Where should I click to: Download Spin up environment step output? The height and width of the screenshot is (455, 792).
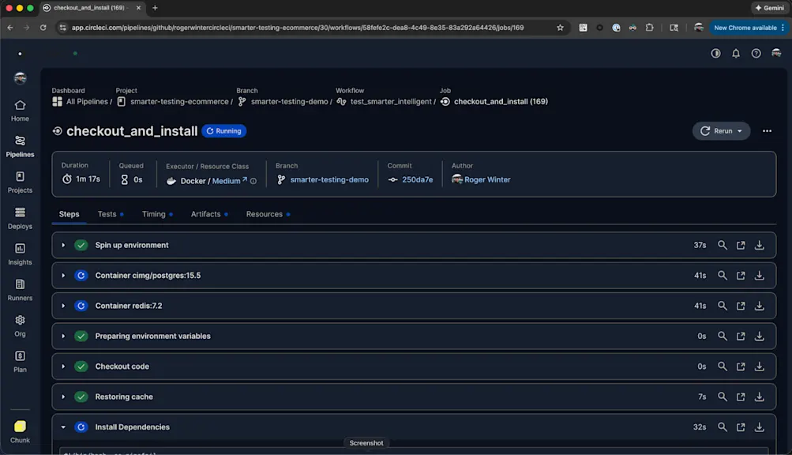click(759, 245)
